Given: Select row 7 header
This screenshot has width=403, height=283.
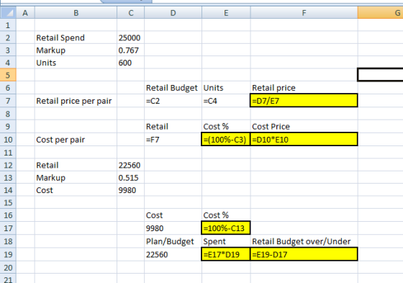Looking at the screenshot, I should tap(8, 101).
